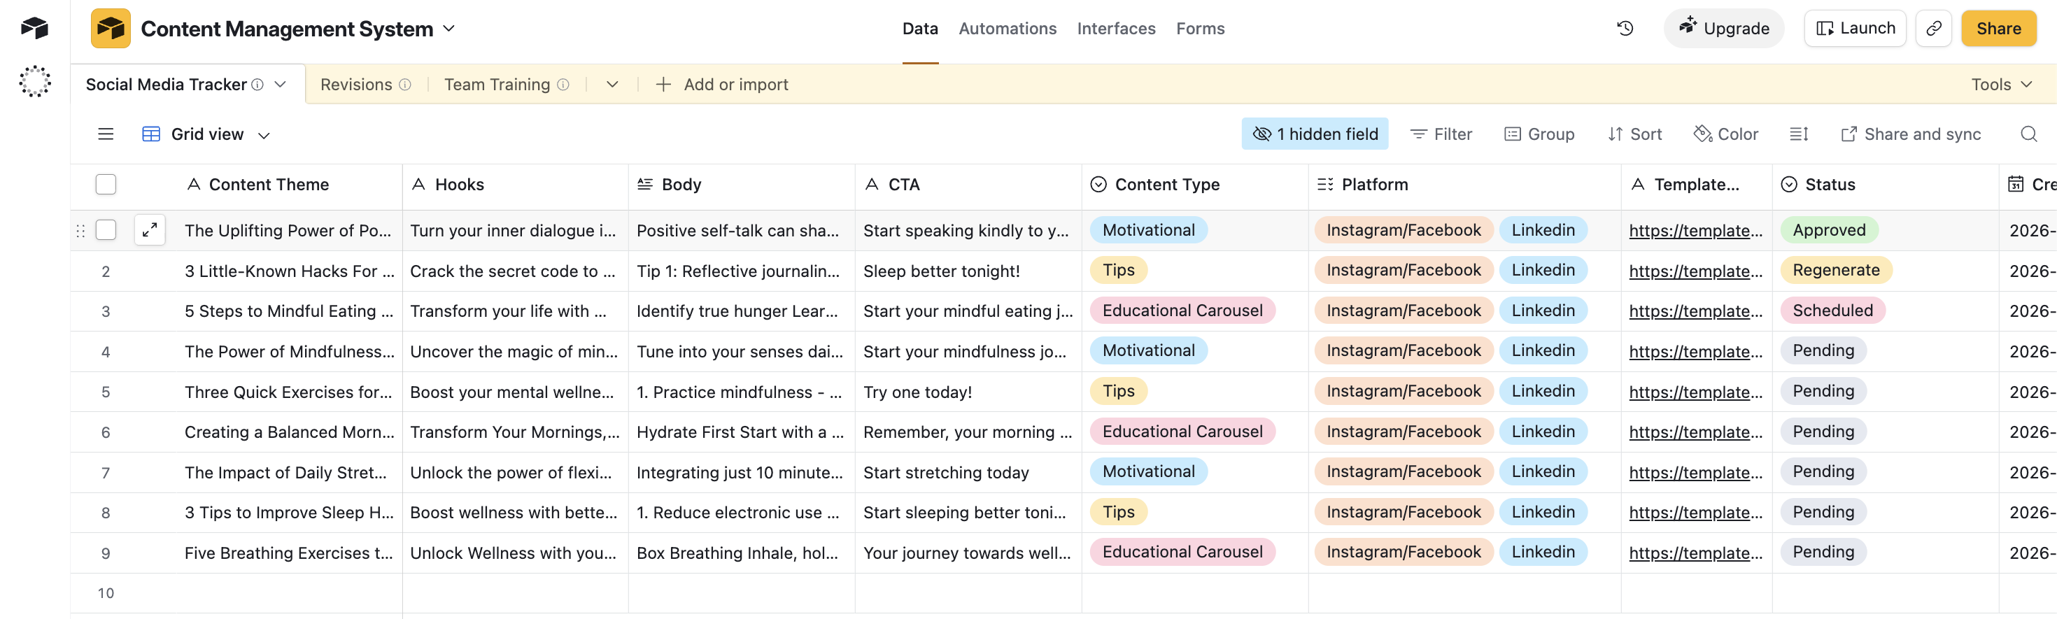Open the search magnifier icon
The height and width of the screenshot is (619, 2057).
pyautogui.click(x=2028, y=134)
